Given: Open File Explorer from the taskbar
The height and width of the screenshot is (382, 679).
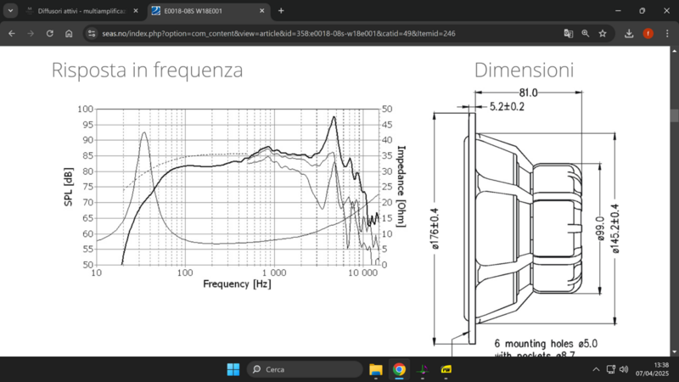Looking at the screenshot, I should 376,369.
